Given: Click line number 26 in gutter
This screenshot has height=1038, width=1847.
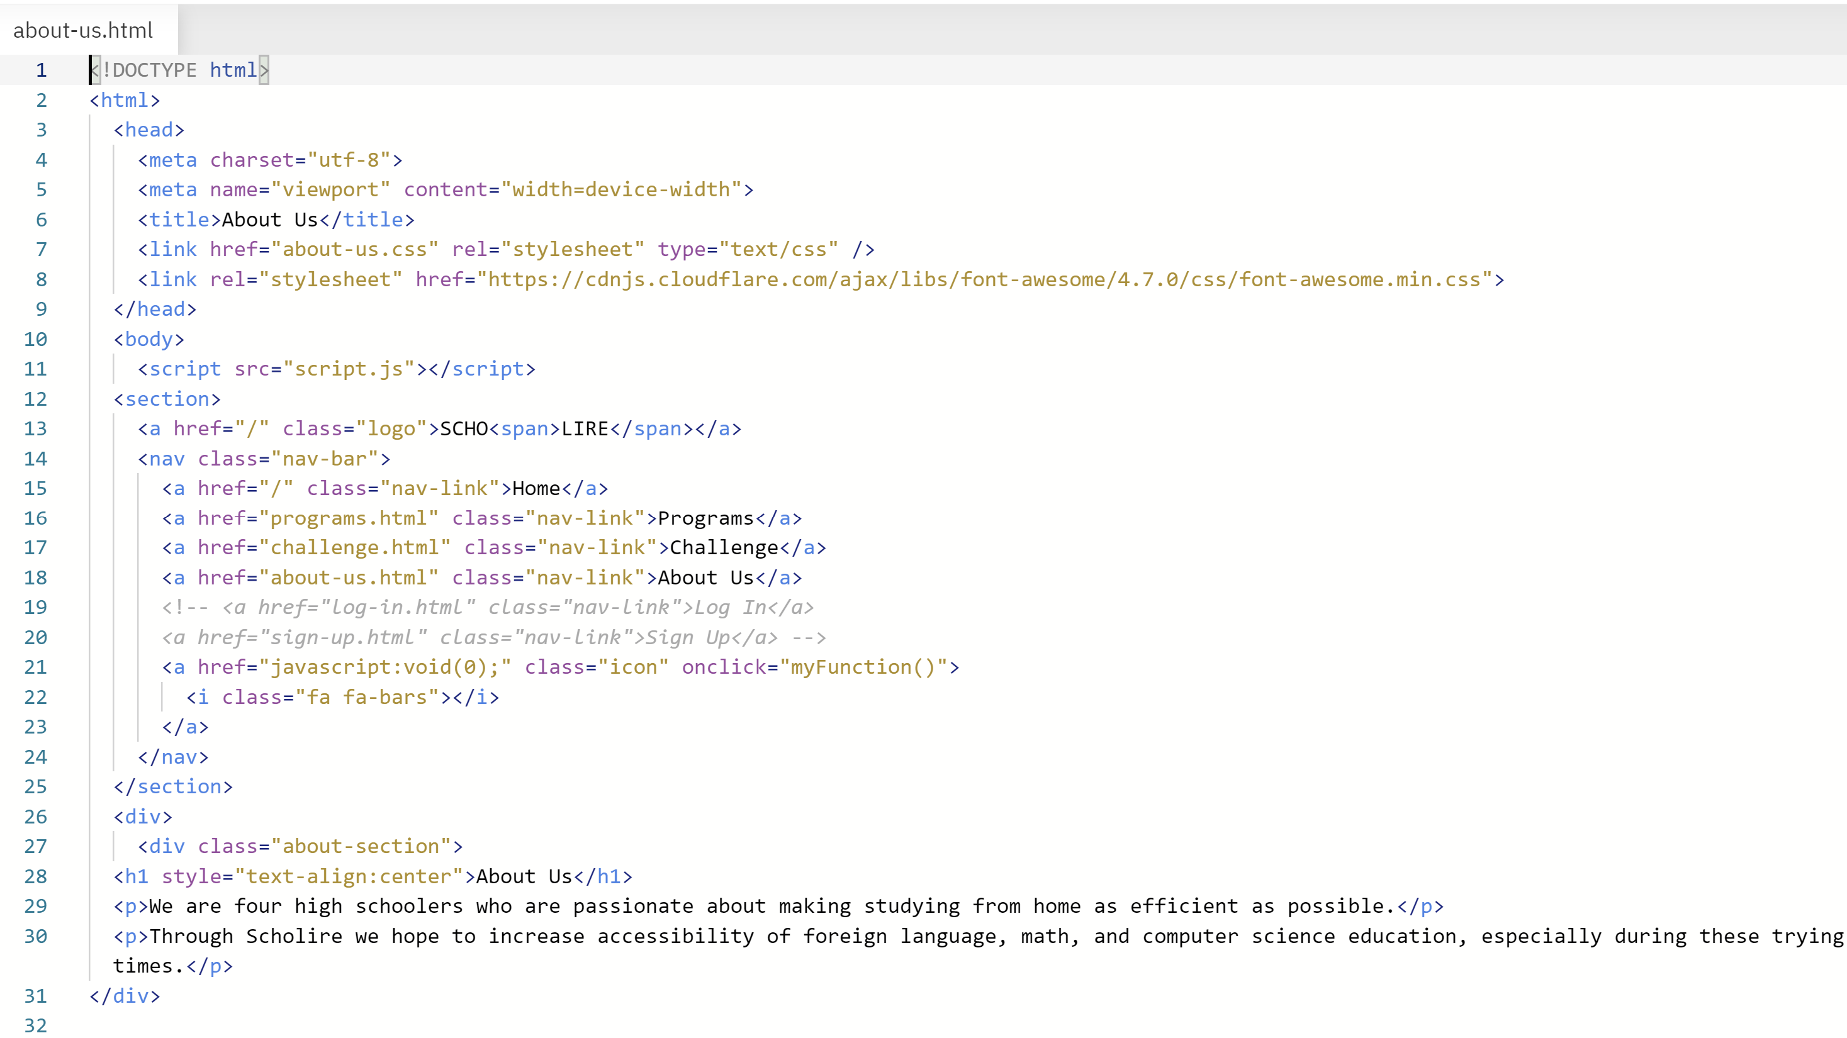Looking at the screenshot, I should pos(35,817).
